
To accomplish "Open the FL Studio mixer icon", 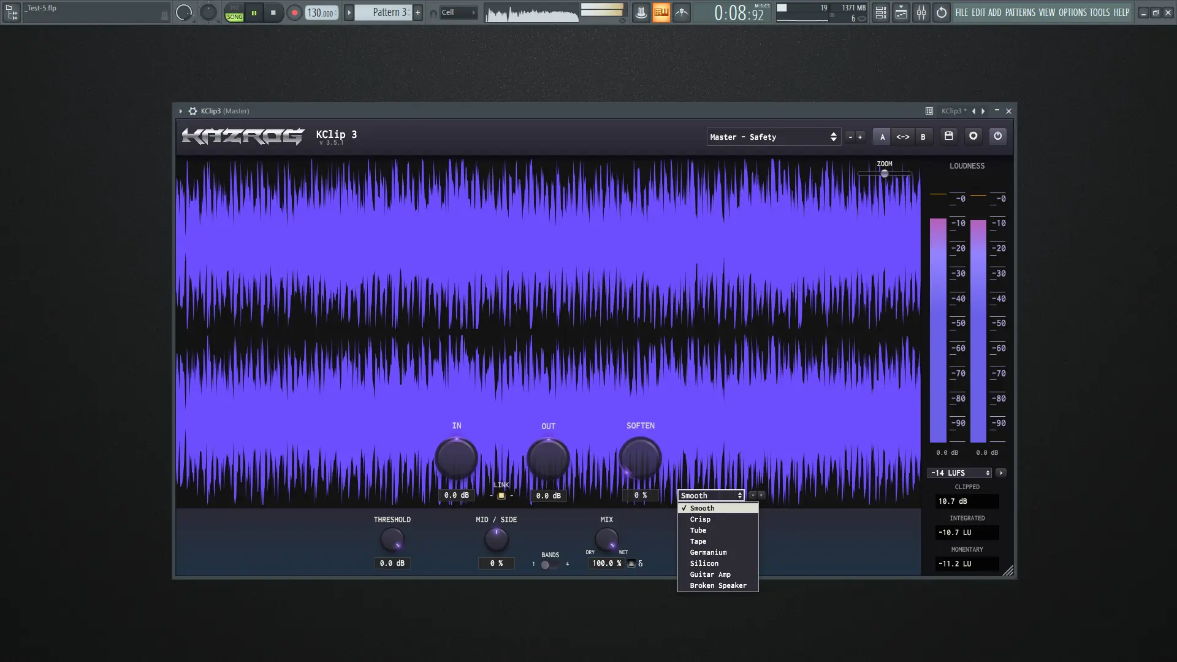I will tap(921, 12).
